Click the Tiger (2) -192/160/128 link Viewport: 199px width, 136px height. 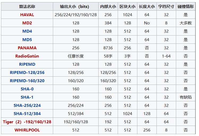tap(27, 122)
